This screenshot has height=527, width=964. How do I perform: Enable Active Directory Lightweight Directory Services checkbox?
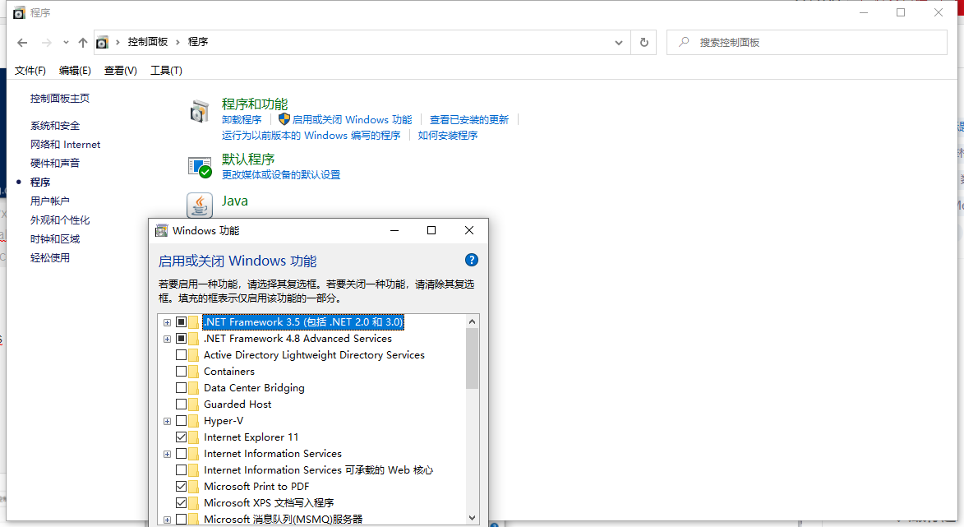[x=182, y=355]
